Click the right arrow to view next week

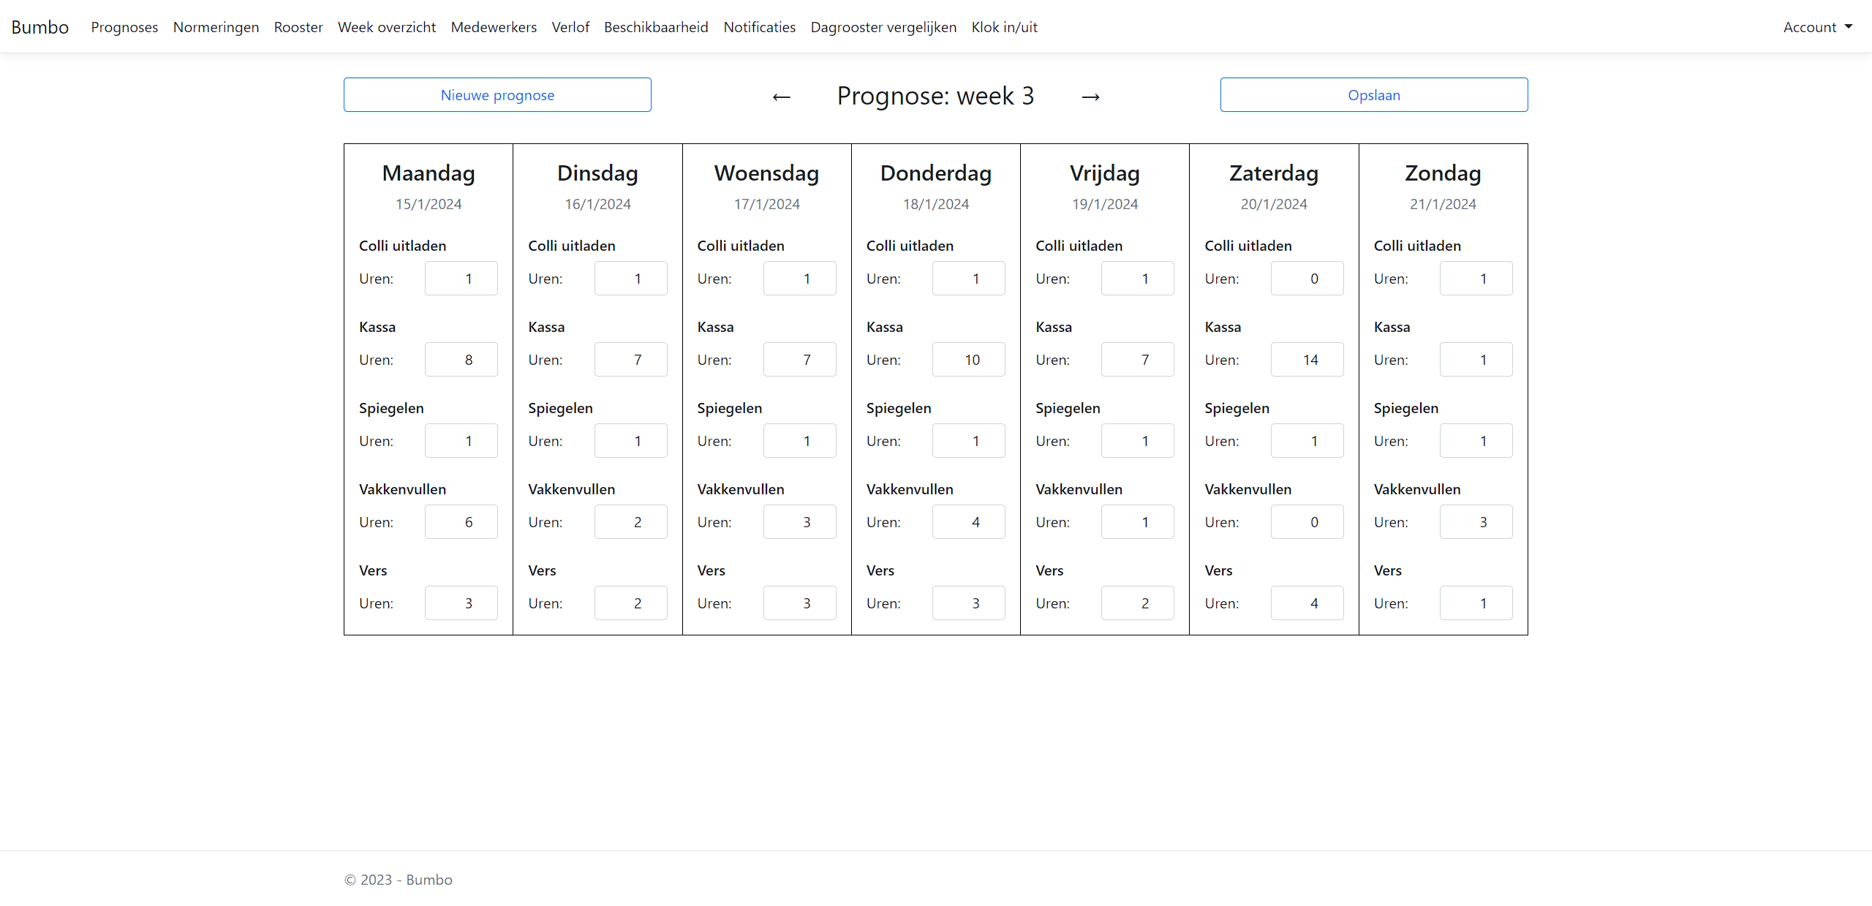pos(1090,97)
